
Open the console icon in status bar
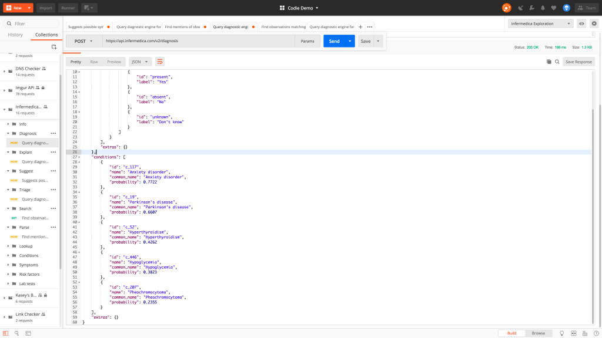(x=28, y=333)
